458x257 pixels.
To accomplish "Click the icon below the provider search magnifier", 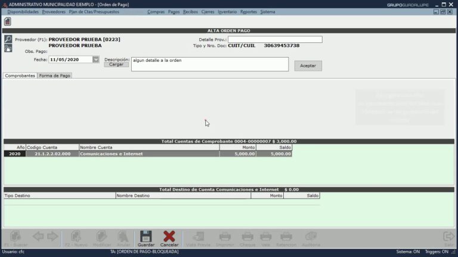I will [x=8, y=48].
